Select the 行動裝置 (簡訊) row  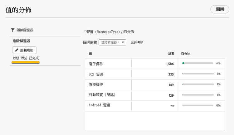coord(155,95)
